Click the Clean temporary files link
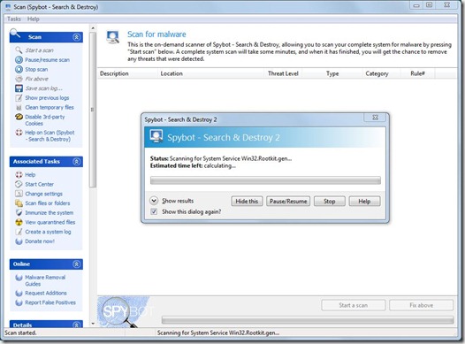Image resolution: width=465 pixels, height=344 pixels. 50,107
